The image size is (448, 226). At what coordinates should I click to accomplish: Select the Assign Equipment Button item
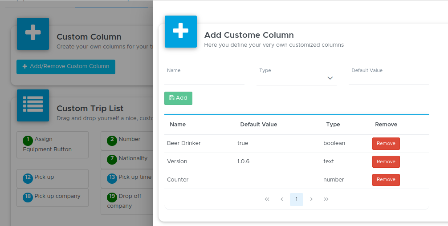pos(53,145)
